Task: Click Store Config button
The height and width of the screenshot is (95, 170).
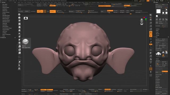Action: click(142, 12)
